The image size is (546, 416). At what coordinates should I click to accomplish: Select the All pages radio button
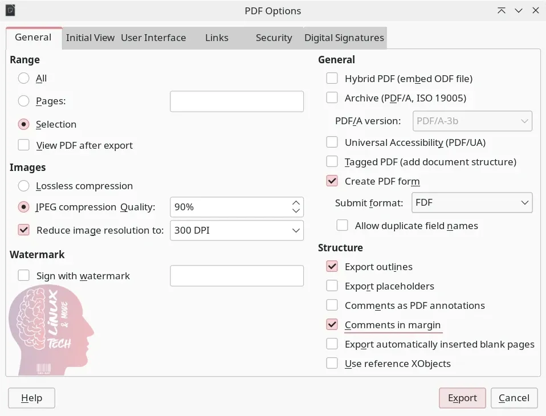(23, 78)
